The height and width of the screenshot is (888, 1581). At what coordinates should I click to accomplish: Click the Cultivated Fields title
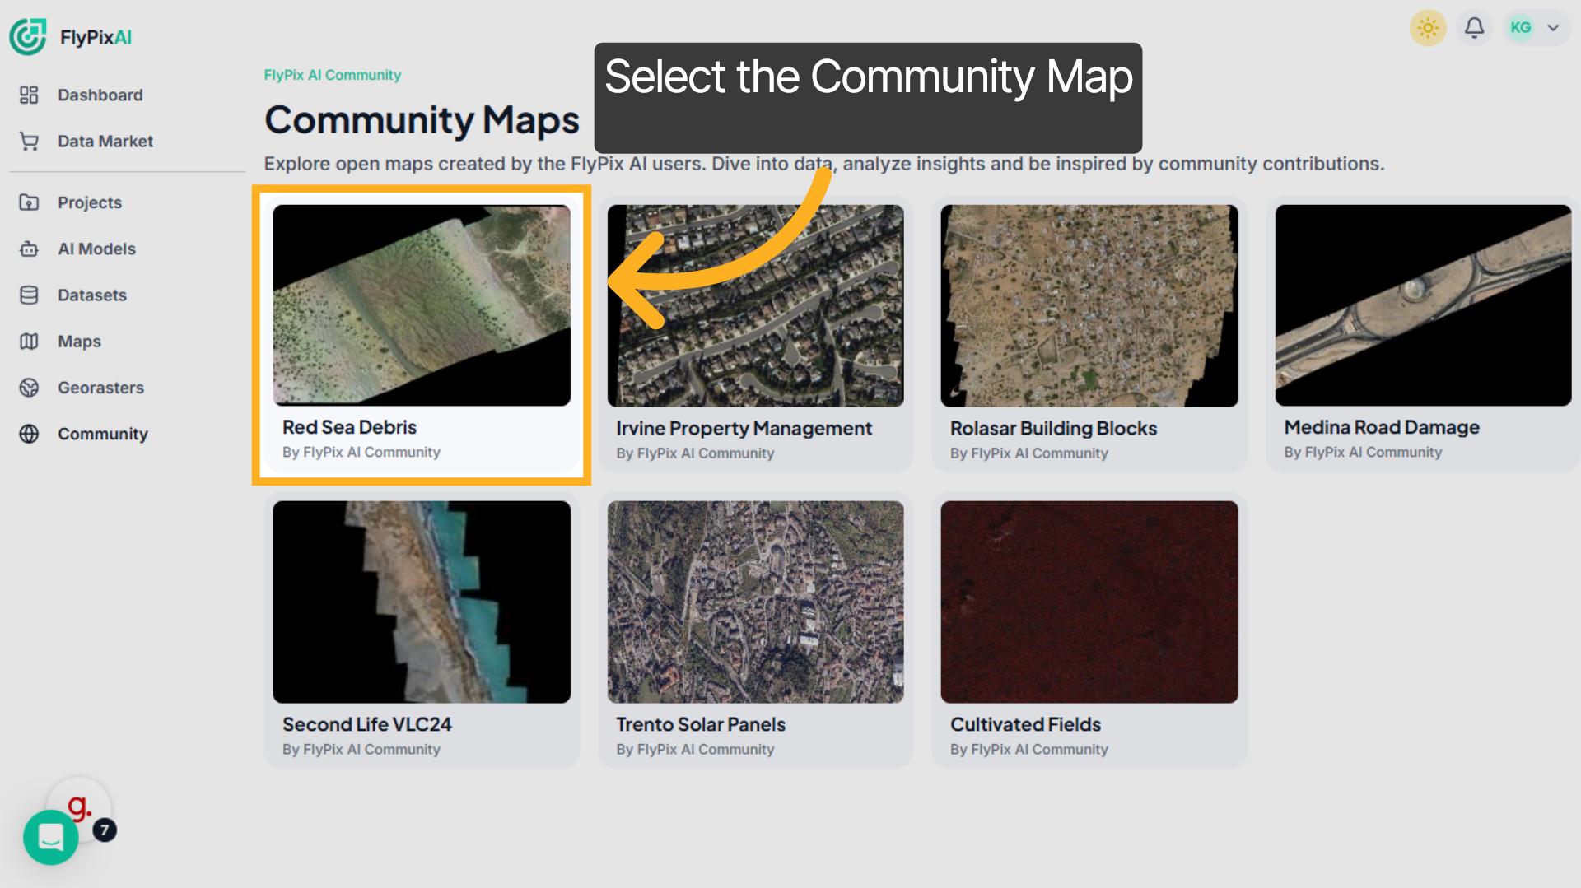point(1025,724)
